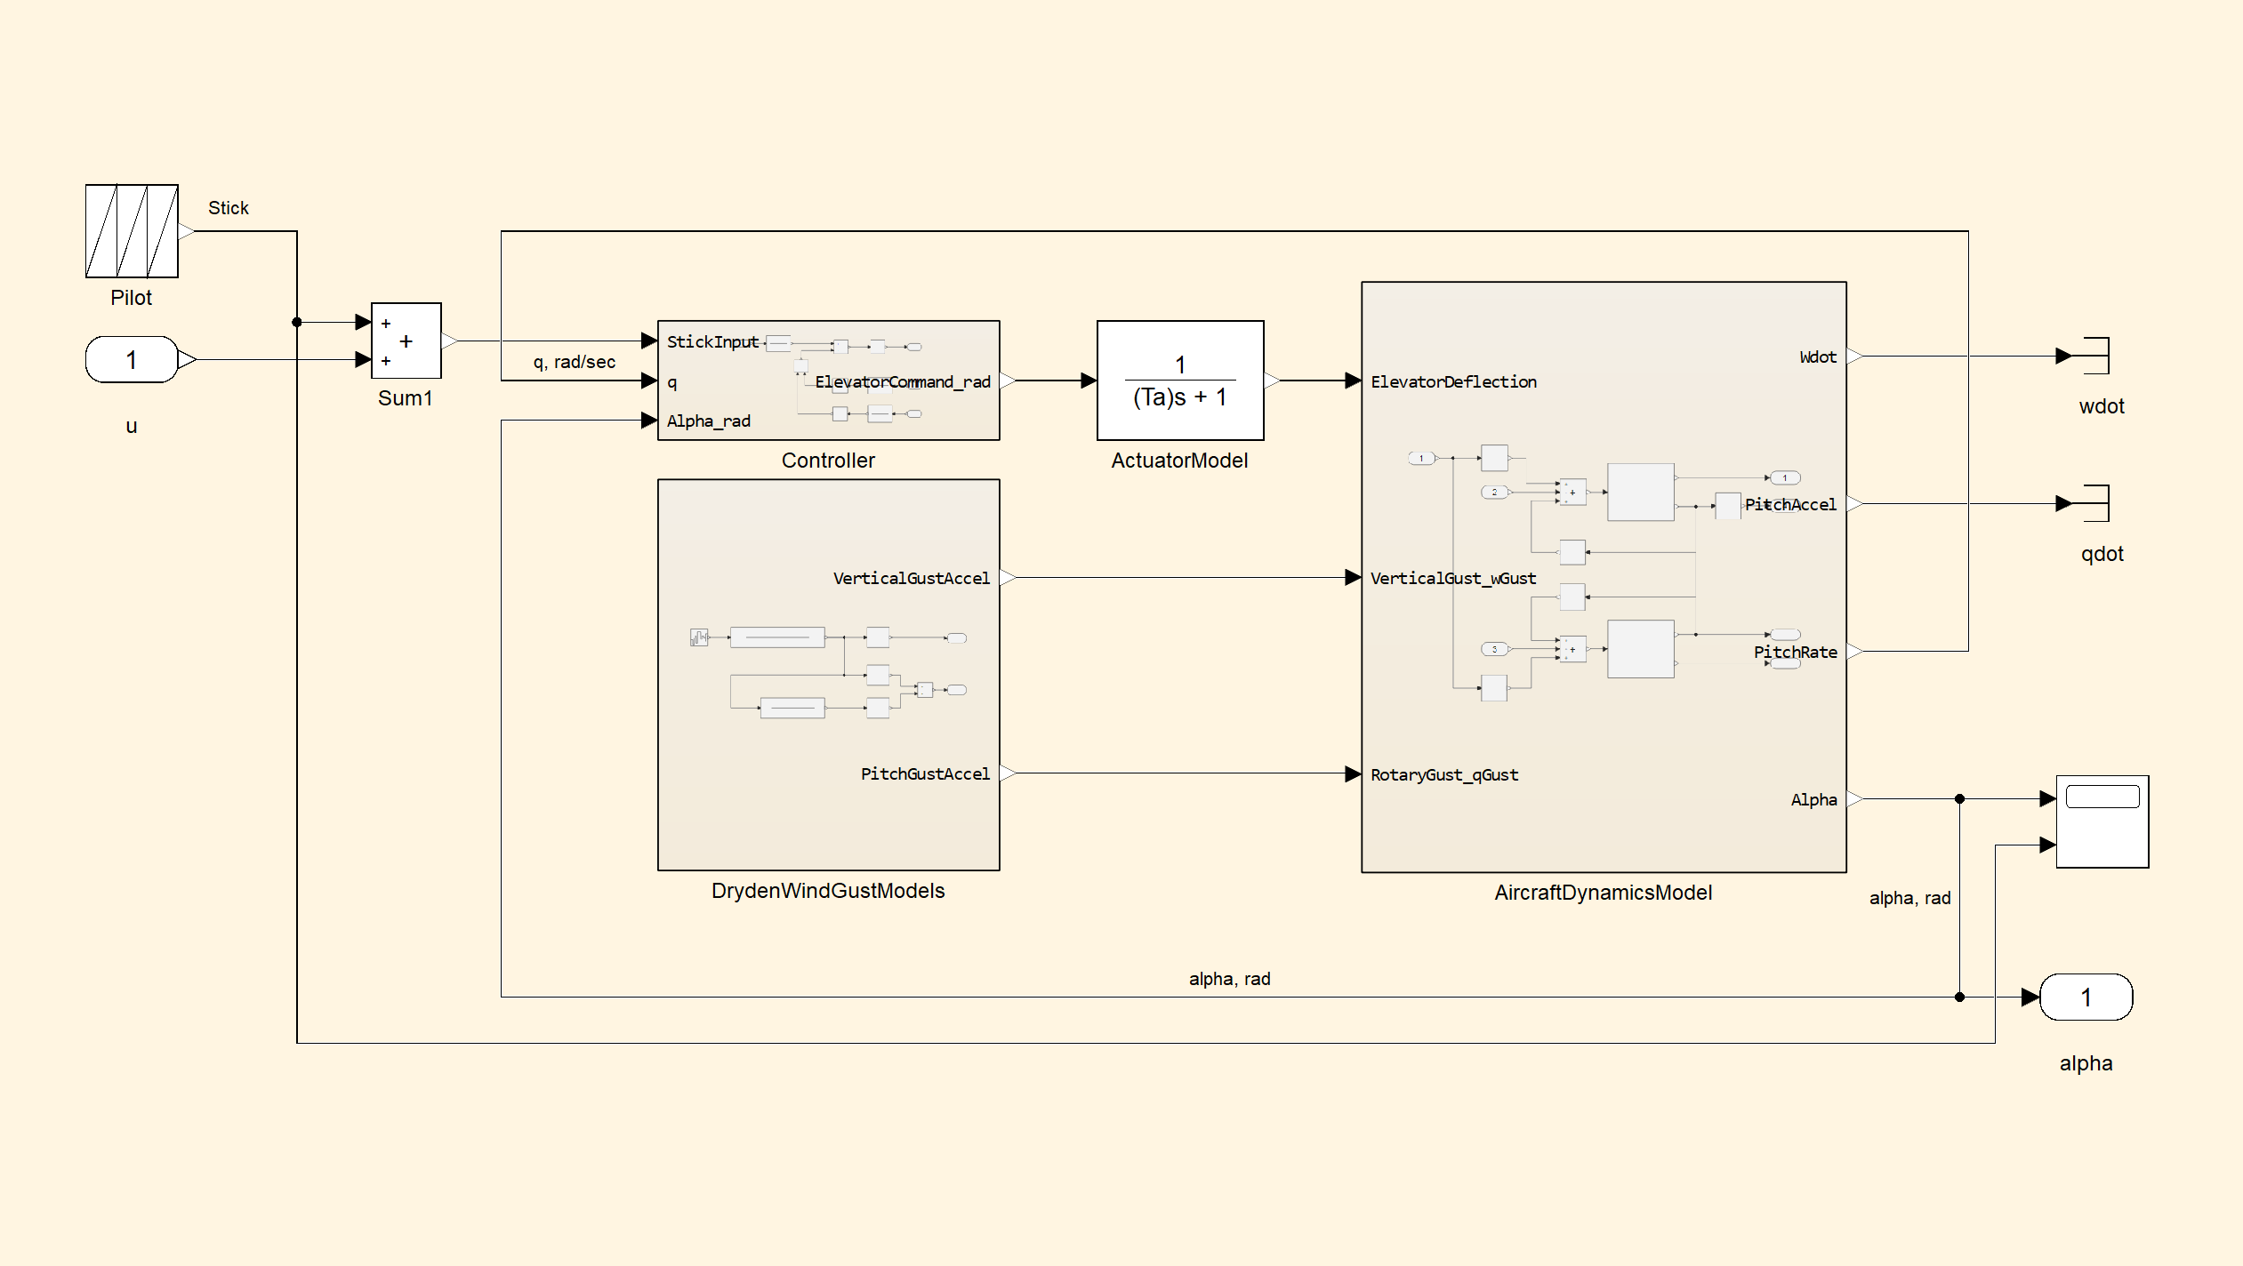Screen dimensions: 2243x1266
Task: Select the Pilot signal generator block
Action: tap(132, 231)
